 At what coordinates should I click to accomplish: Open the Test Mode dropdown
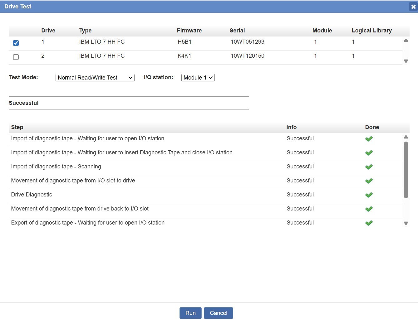(x=95, y=78)
